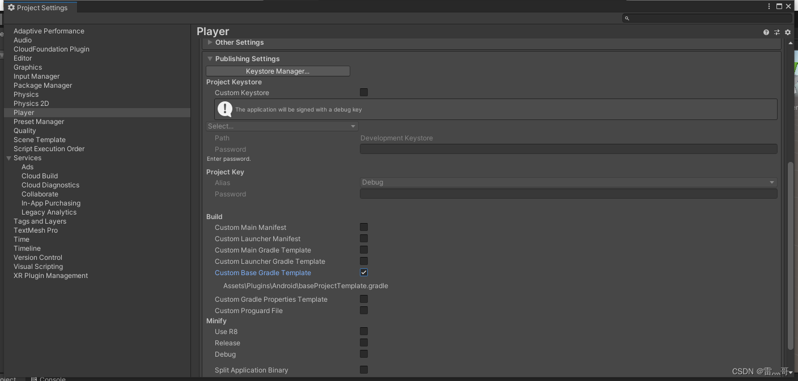The height and width of the screenshot is (381, 798).
Task: Enable the Use R8 minify option
Action: click(x=363, y=331)
